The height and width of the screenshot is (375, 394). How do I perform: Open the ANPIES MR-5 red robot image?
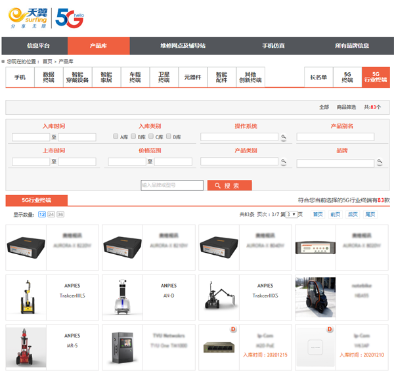26,347
